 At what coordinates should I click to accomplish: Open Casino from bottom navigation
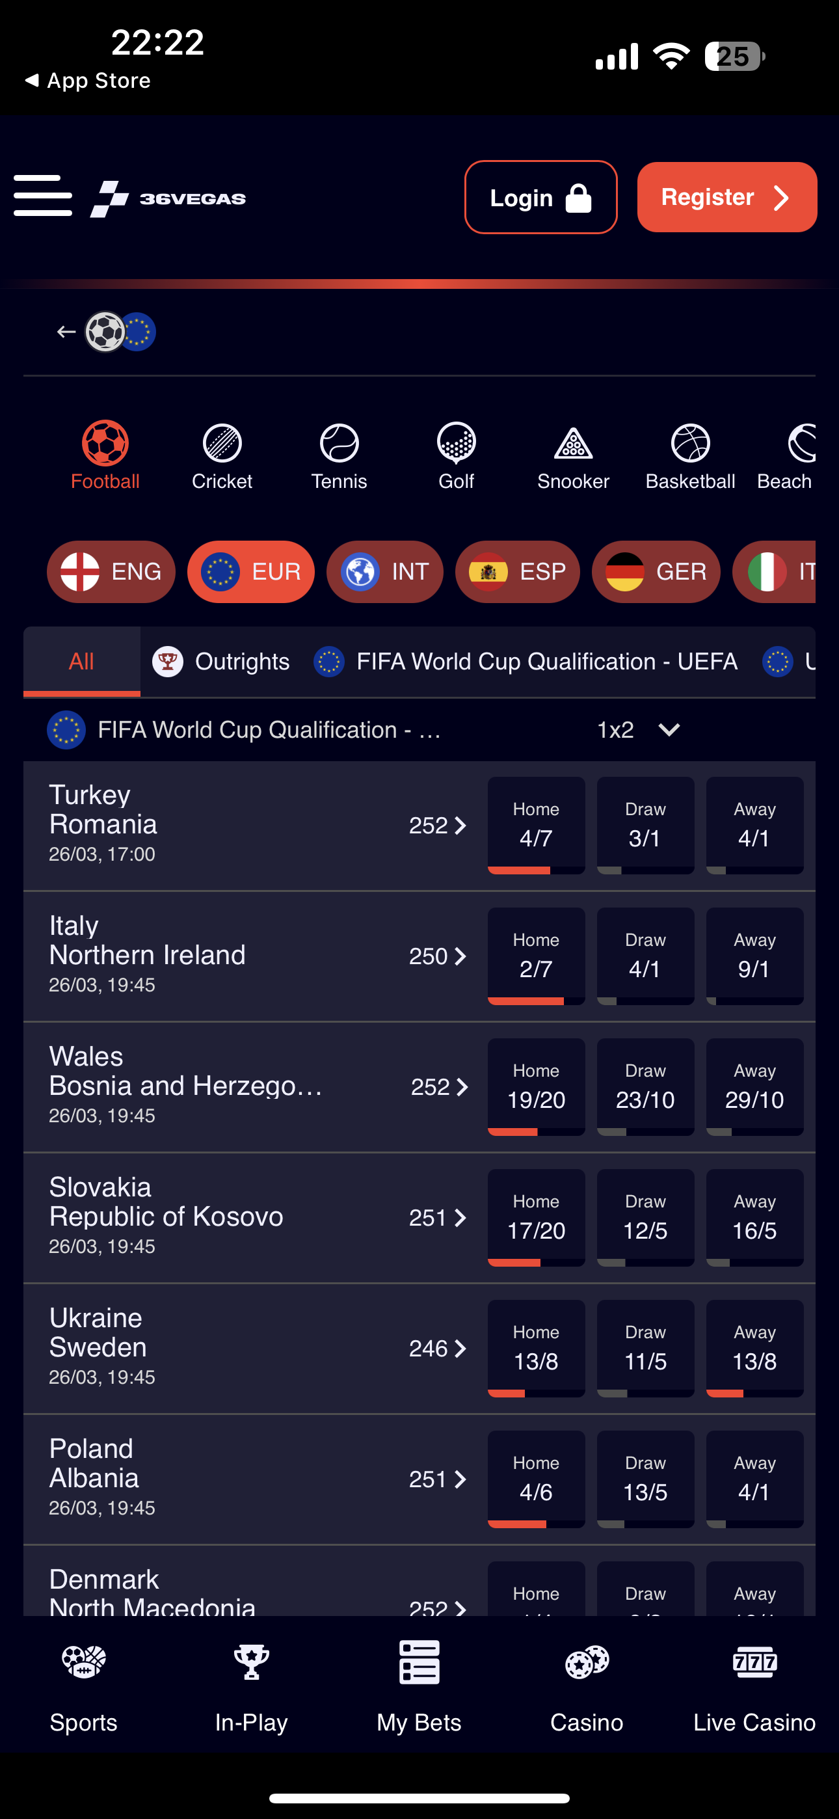586,1688
